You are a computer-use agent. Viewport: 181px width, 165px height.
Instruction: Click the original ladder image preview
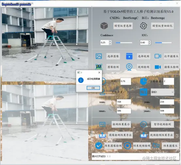pos(45,44)
